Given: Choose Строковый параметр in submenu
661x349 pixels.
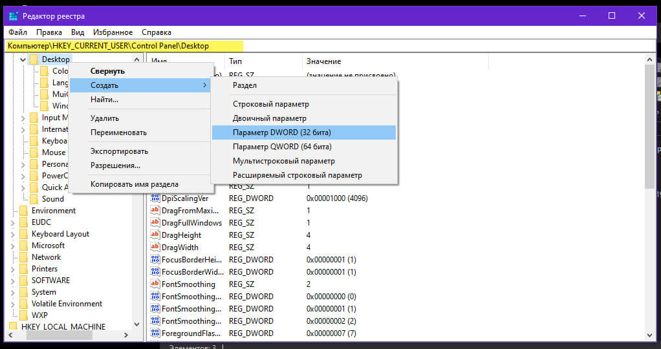Looking at the screenshot, I should 304,104.
